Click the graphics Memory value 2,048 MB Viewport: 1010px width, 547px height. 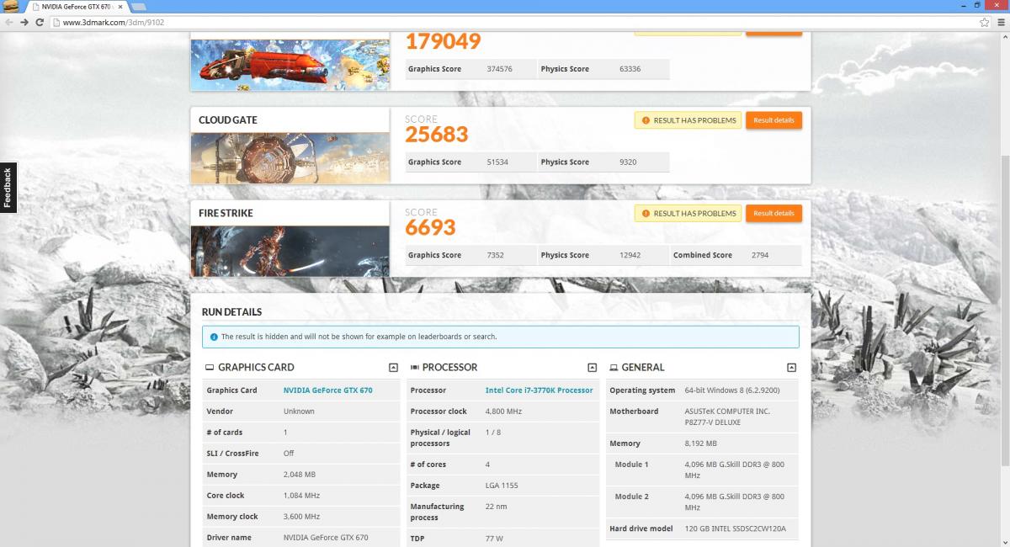301,475
